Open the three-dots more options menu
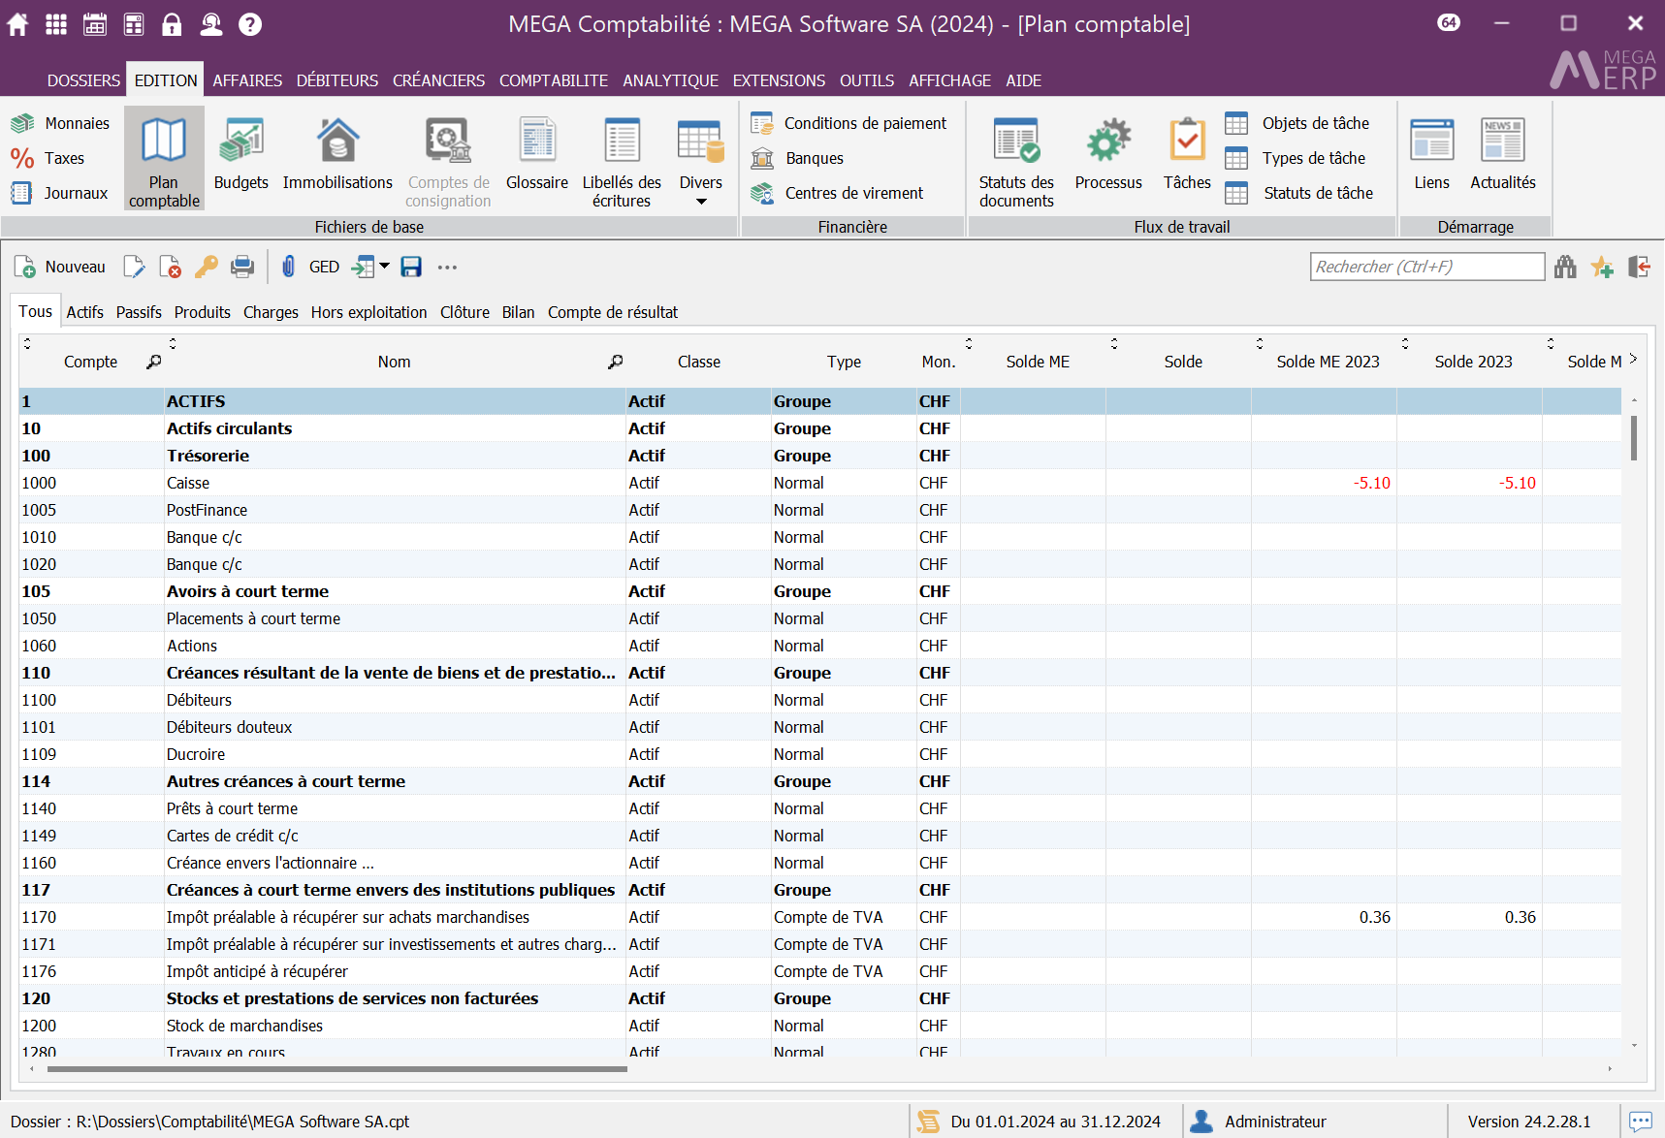This screenshot has width=1665, height=1138. click(447, 267)
